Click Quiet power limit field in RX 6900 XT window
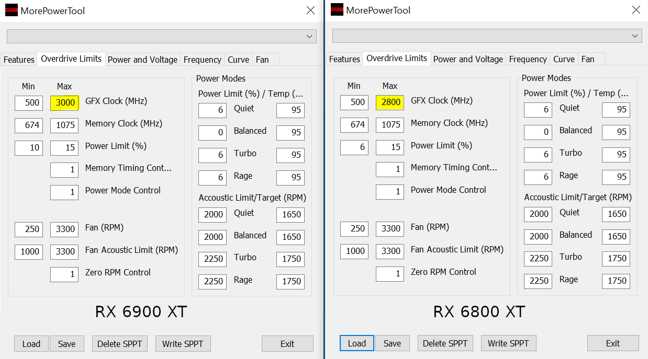The height and width of the screenshot is (359, 648). pos(213,110)
